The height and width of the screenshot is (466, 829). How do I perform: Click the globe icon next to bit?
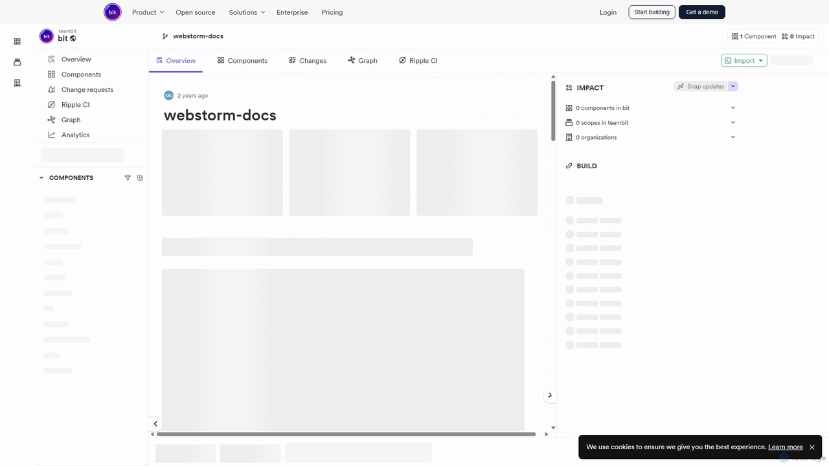[x=73, y=39]
